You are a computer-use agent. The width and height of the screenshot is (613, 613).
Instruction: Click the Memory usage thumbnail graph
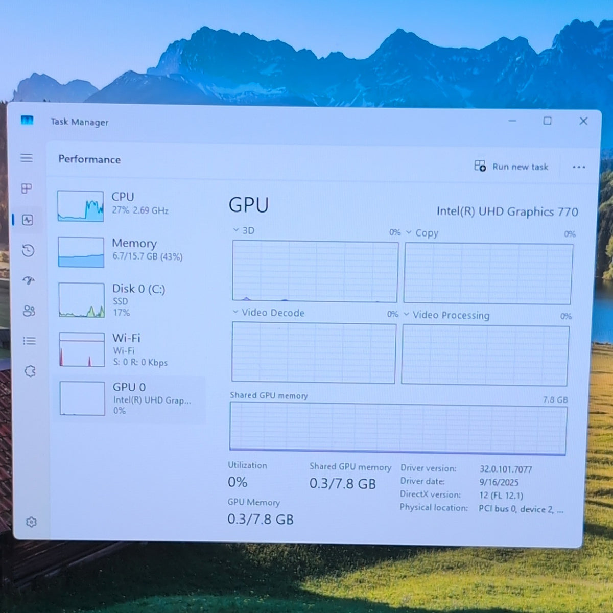point(81,252)
